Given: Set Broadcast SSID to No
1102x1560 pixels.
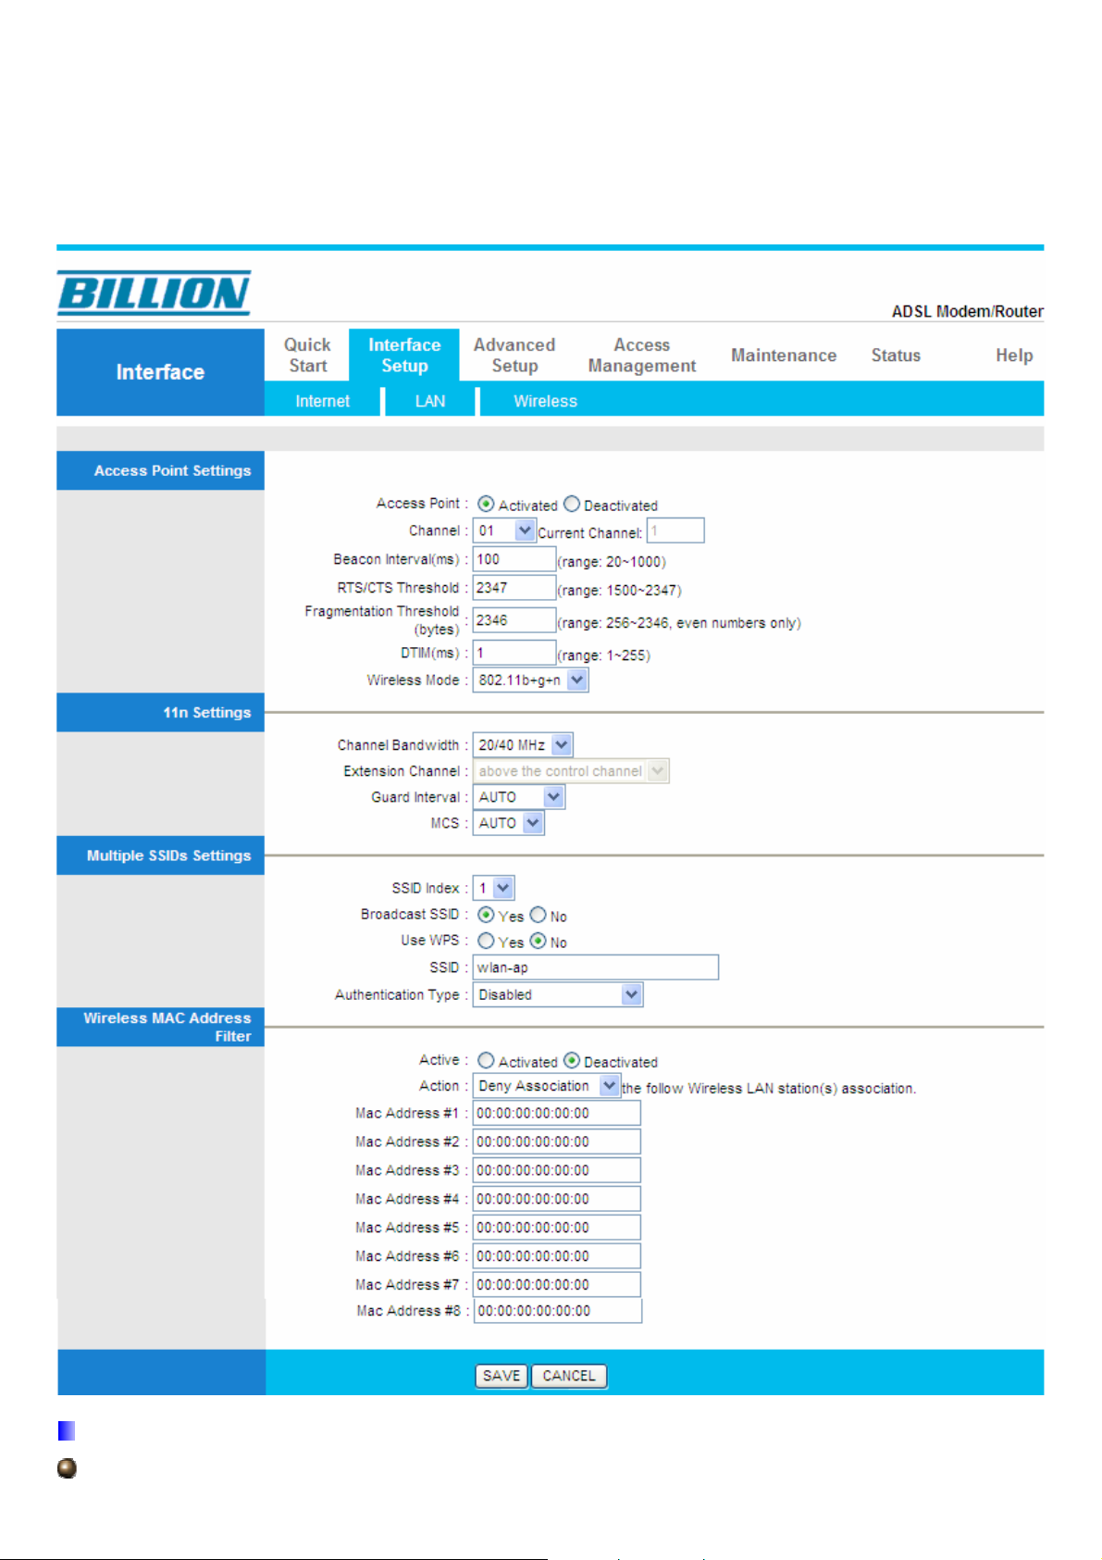Looking at the screenshot, I should point(538,915).
